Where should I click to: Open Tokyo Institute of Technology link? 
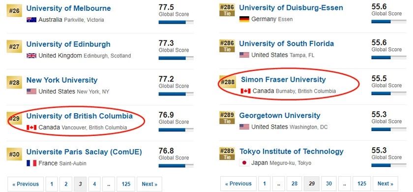pyautogui.click(x=291, y=152)
